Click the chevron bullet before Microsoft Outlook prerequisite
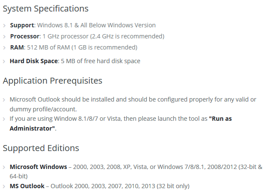The image size is (278, 195). [4, 100]
